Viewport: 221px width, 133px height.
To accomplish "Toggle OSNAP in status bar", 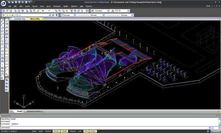I will pyautogui.click(x=64, y=131).
